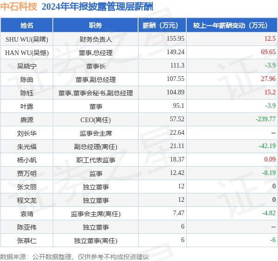This screenshot has height=261, width=278.
Task: Select the CEO(离任) position cell
Action: pos(95,120)
